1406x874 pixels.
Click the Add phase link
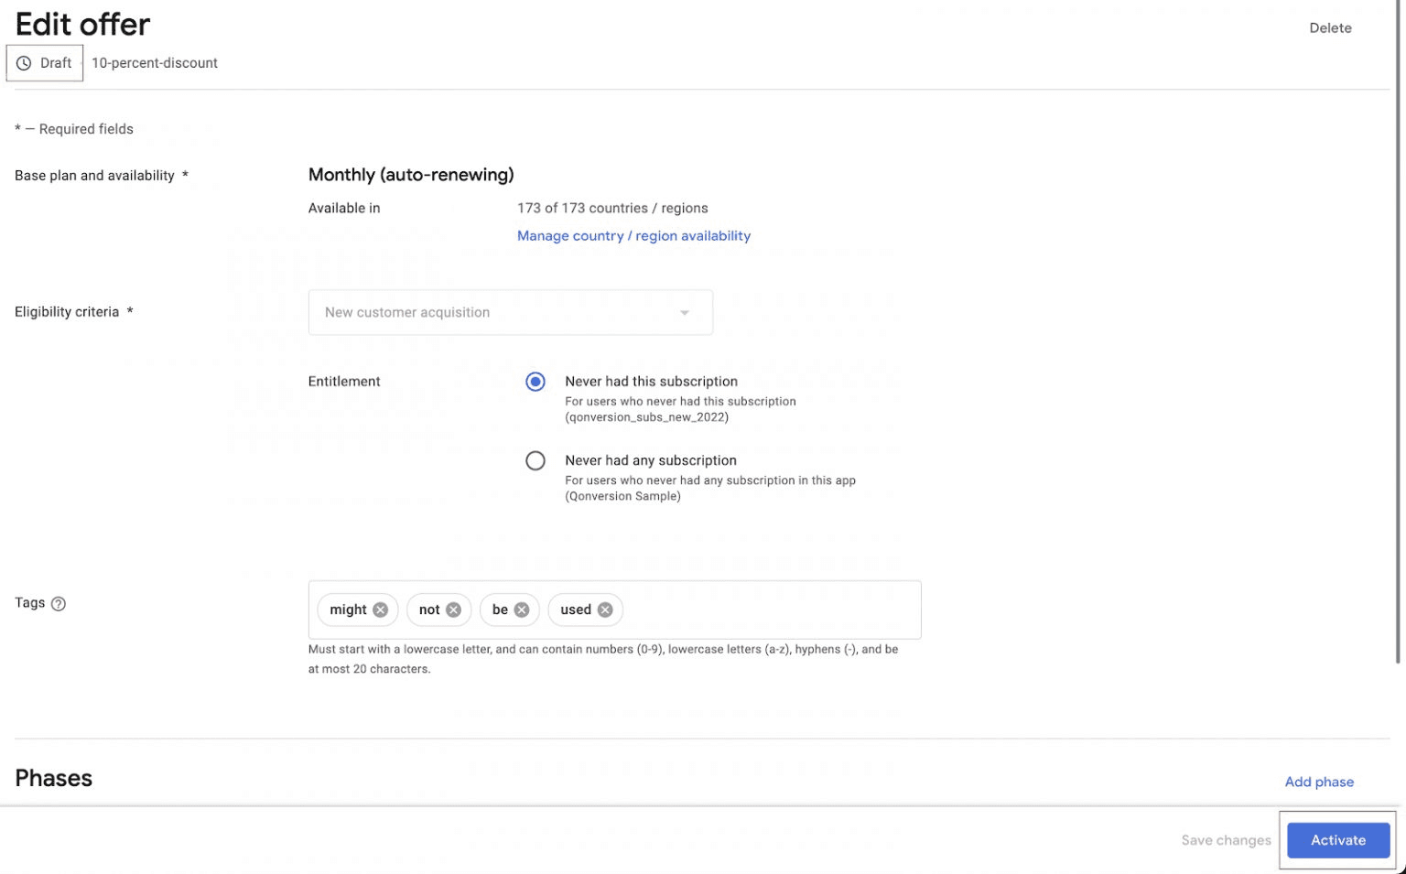click(1318, 782)
